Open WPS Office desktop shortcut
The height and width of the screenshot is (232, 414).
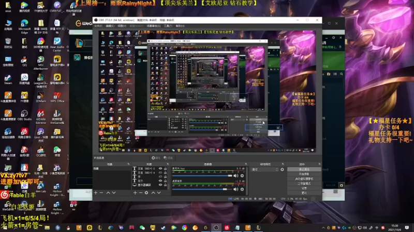coord(57,97)
